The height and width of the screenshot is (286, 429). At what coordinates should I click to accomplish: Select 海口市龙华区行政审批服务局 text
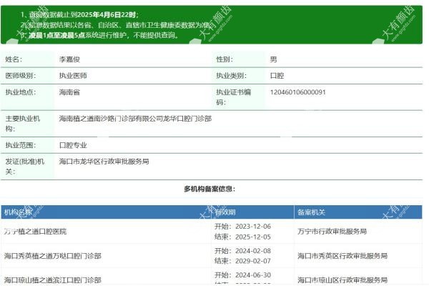pyautogui.click(x=104, y=162)
